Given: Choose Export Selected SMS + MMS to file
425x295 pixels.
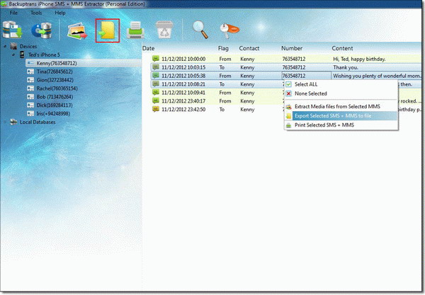Looking at the screenshot, I should 341,116.
